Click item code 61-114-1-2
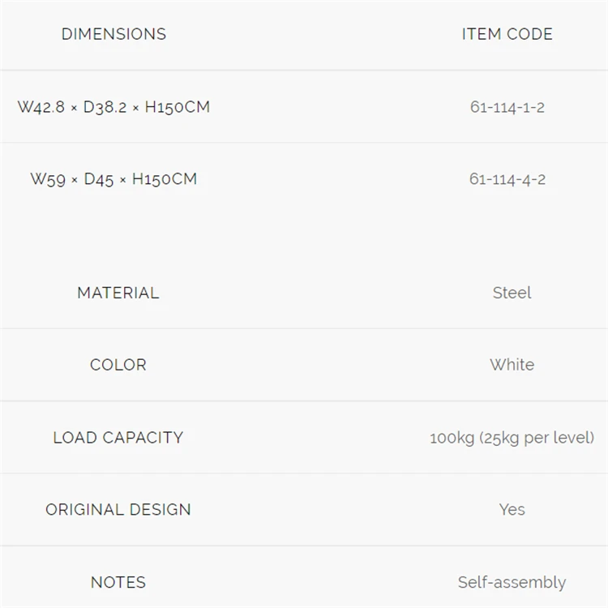The width and height of the screenshot is (608, 608). [x=507, y=107]
